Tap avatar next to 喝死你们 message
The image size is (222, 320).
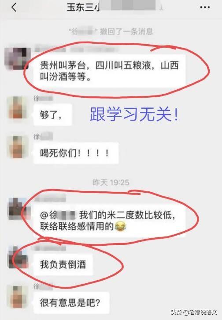click(x=18, y=147)
